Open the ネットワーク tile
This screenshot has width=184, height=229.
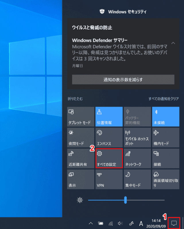[x=137, y=159]
